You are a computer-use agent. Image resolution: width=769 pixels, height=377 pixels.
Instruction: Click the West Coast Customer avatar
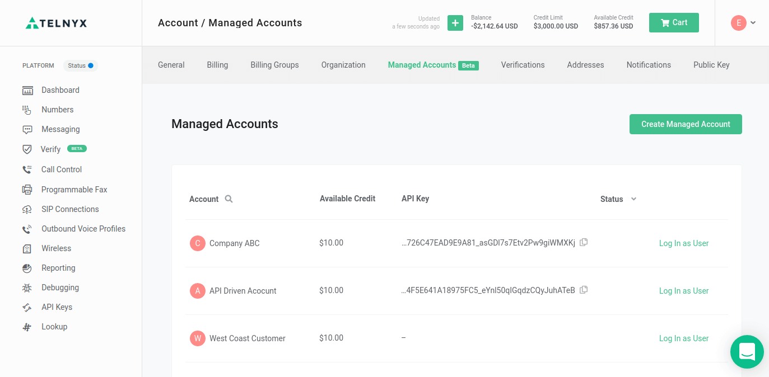pos(198,338)
